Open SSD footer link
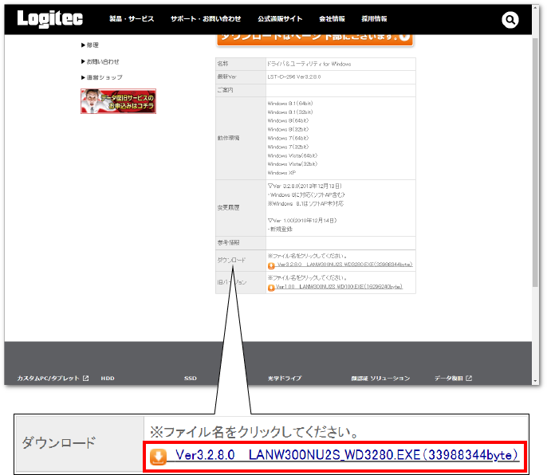The height and width of the screenshot is (475, 547). (x=191, y=378)
